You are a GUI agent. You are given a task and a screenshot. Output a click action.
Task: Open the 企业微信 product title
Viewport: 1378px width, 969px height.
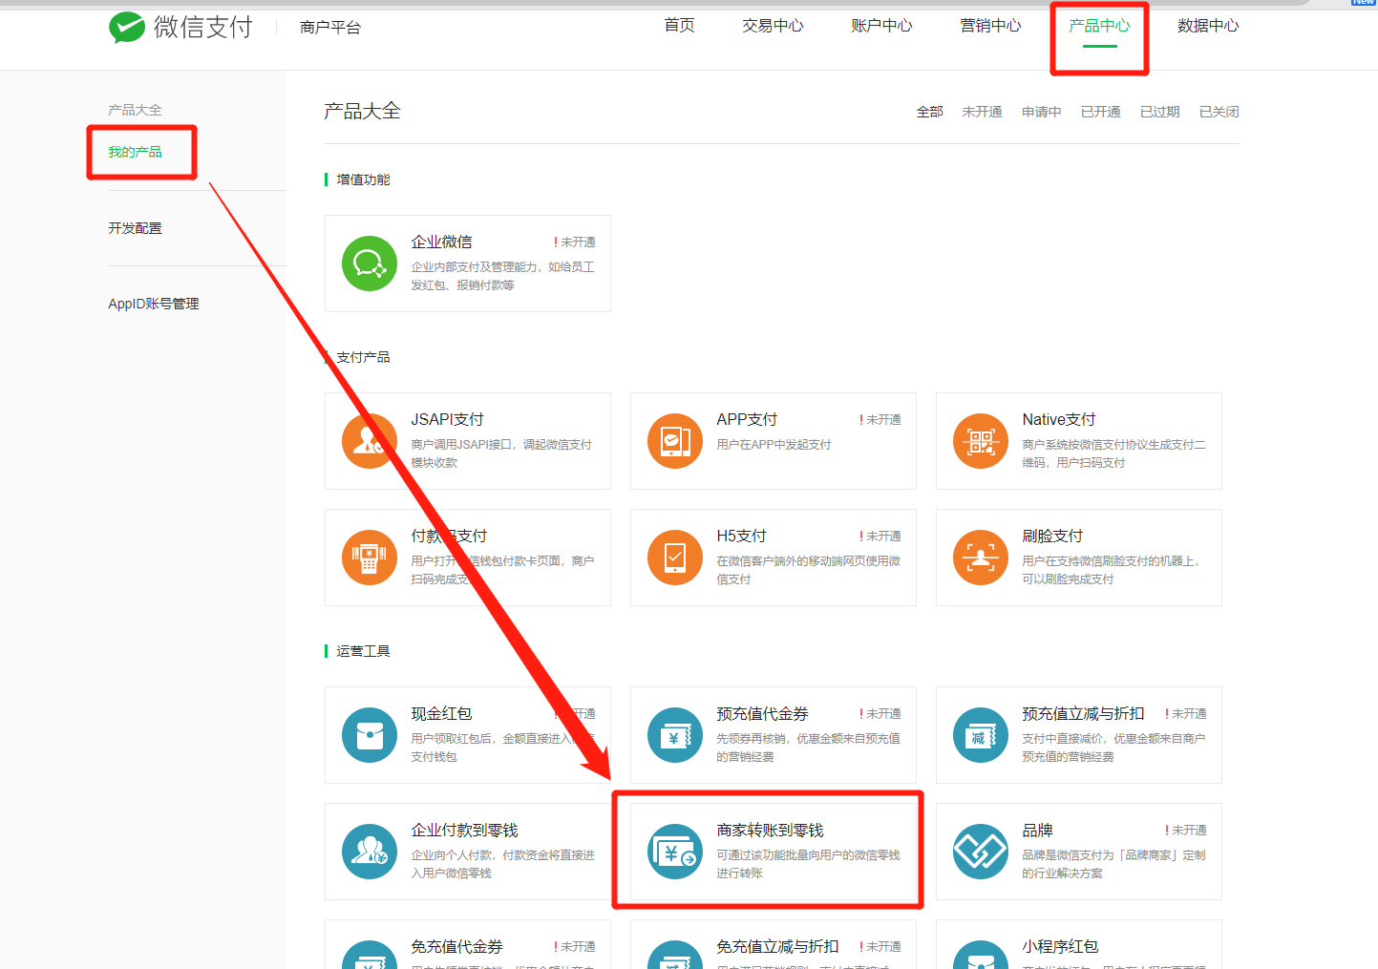(442, 242)
